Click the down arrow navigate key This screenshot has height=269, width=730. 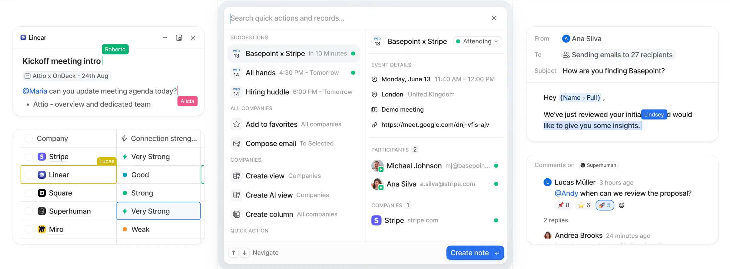(x=245, y=253)
